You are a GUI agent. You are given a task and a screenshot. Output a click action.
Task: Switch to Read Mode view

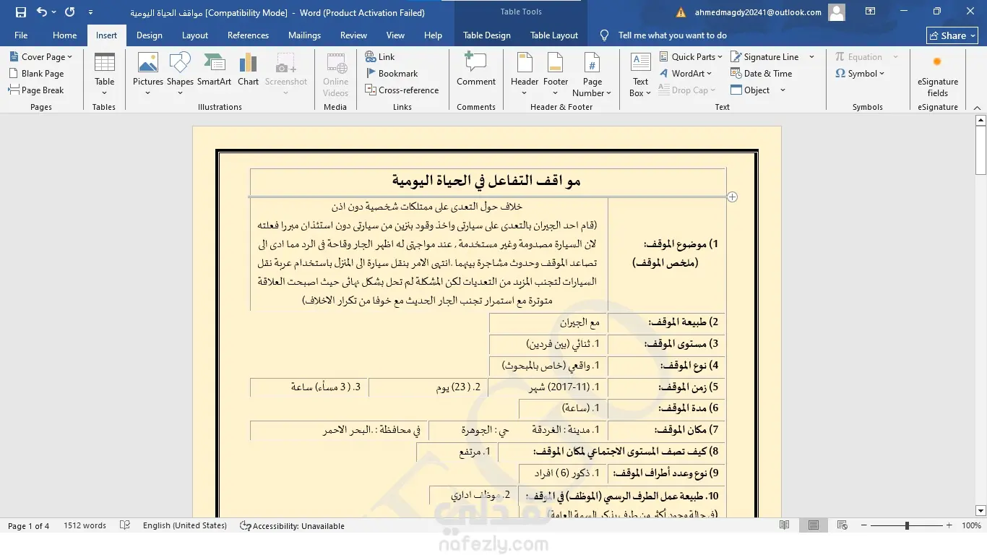[x=784, y=525]
